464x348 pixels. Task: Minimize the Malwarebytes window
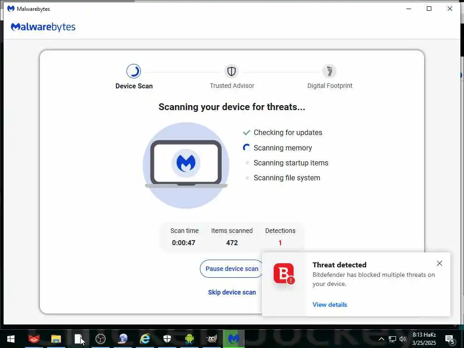tap(409, 9)
